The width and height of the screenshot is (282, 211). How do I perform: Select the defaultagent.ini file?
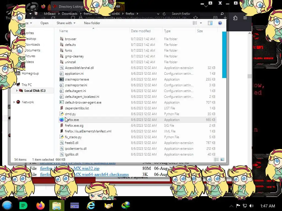pyautogui.click(x=75, y=91)
